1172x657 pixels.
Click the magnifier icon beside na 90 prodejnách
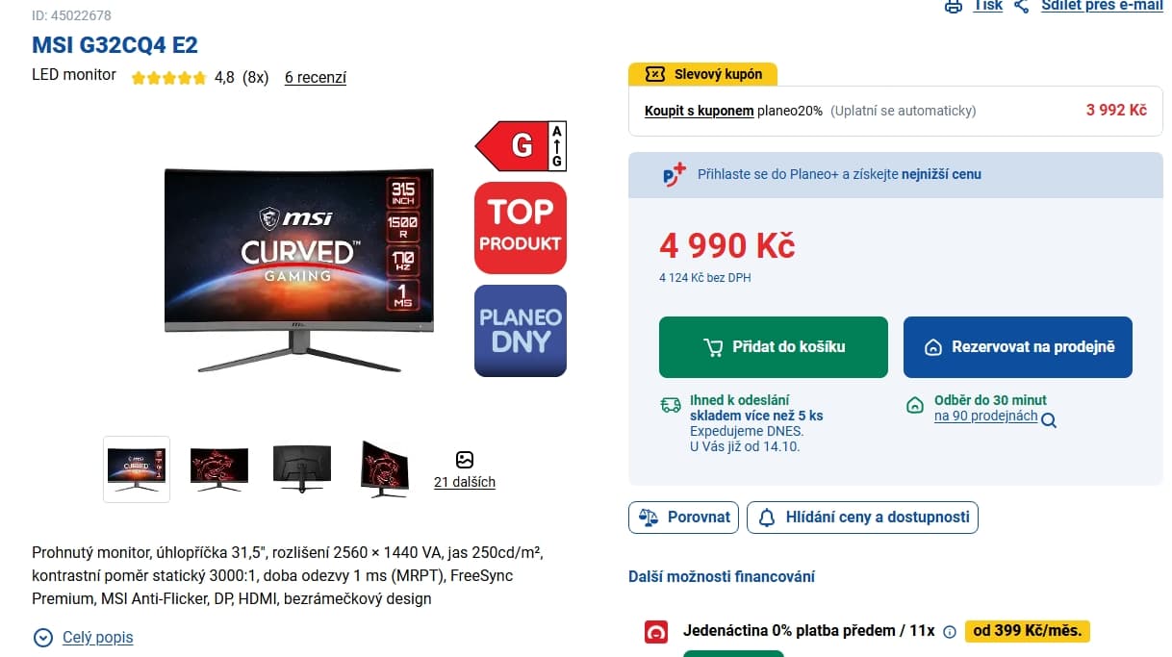click(1049, 420)
